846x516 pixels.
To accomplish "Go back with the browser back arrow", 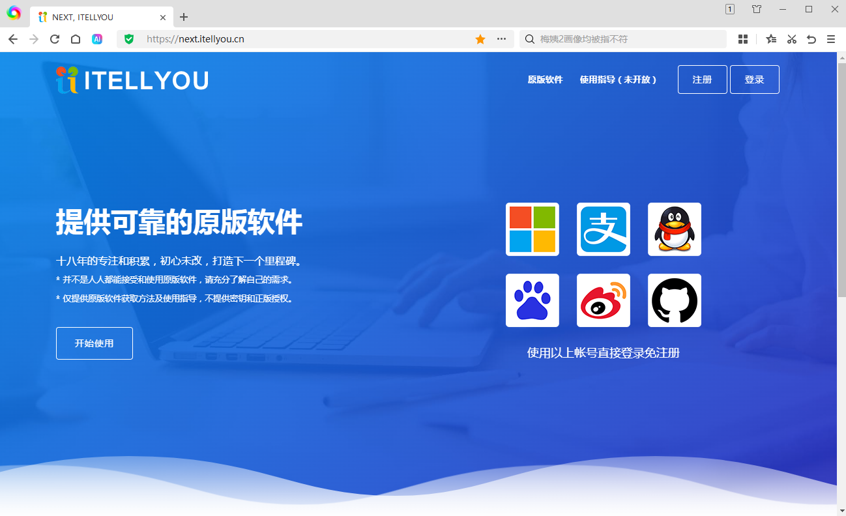I will [x=13, y=39].
